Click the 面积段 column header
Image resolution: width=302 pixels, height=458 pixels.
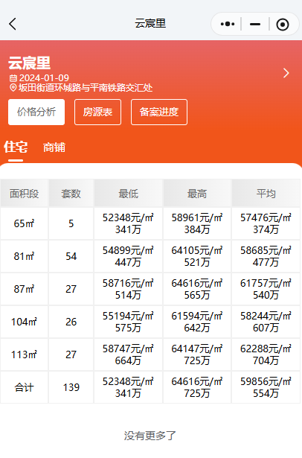point(25,194)
